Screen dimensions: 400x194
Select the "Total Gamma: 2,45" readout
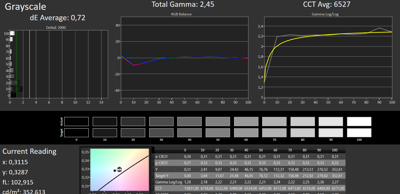(x=183, y=4)
